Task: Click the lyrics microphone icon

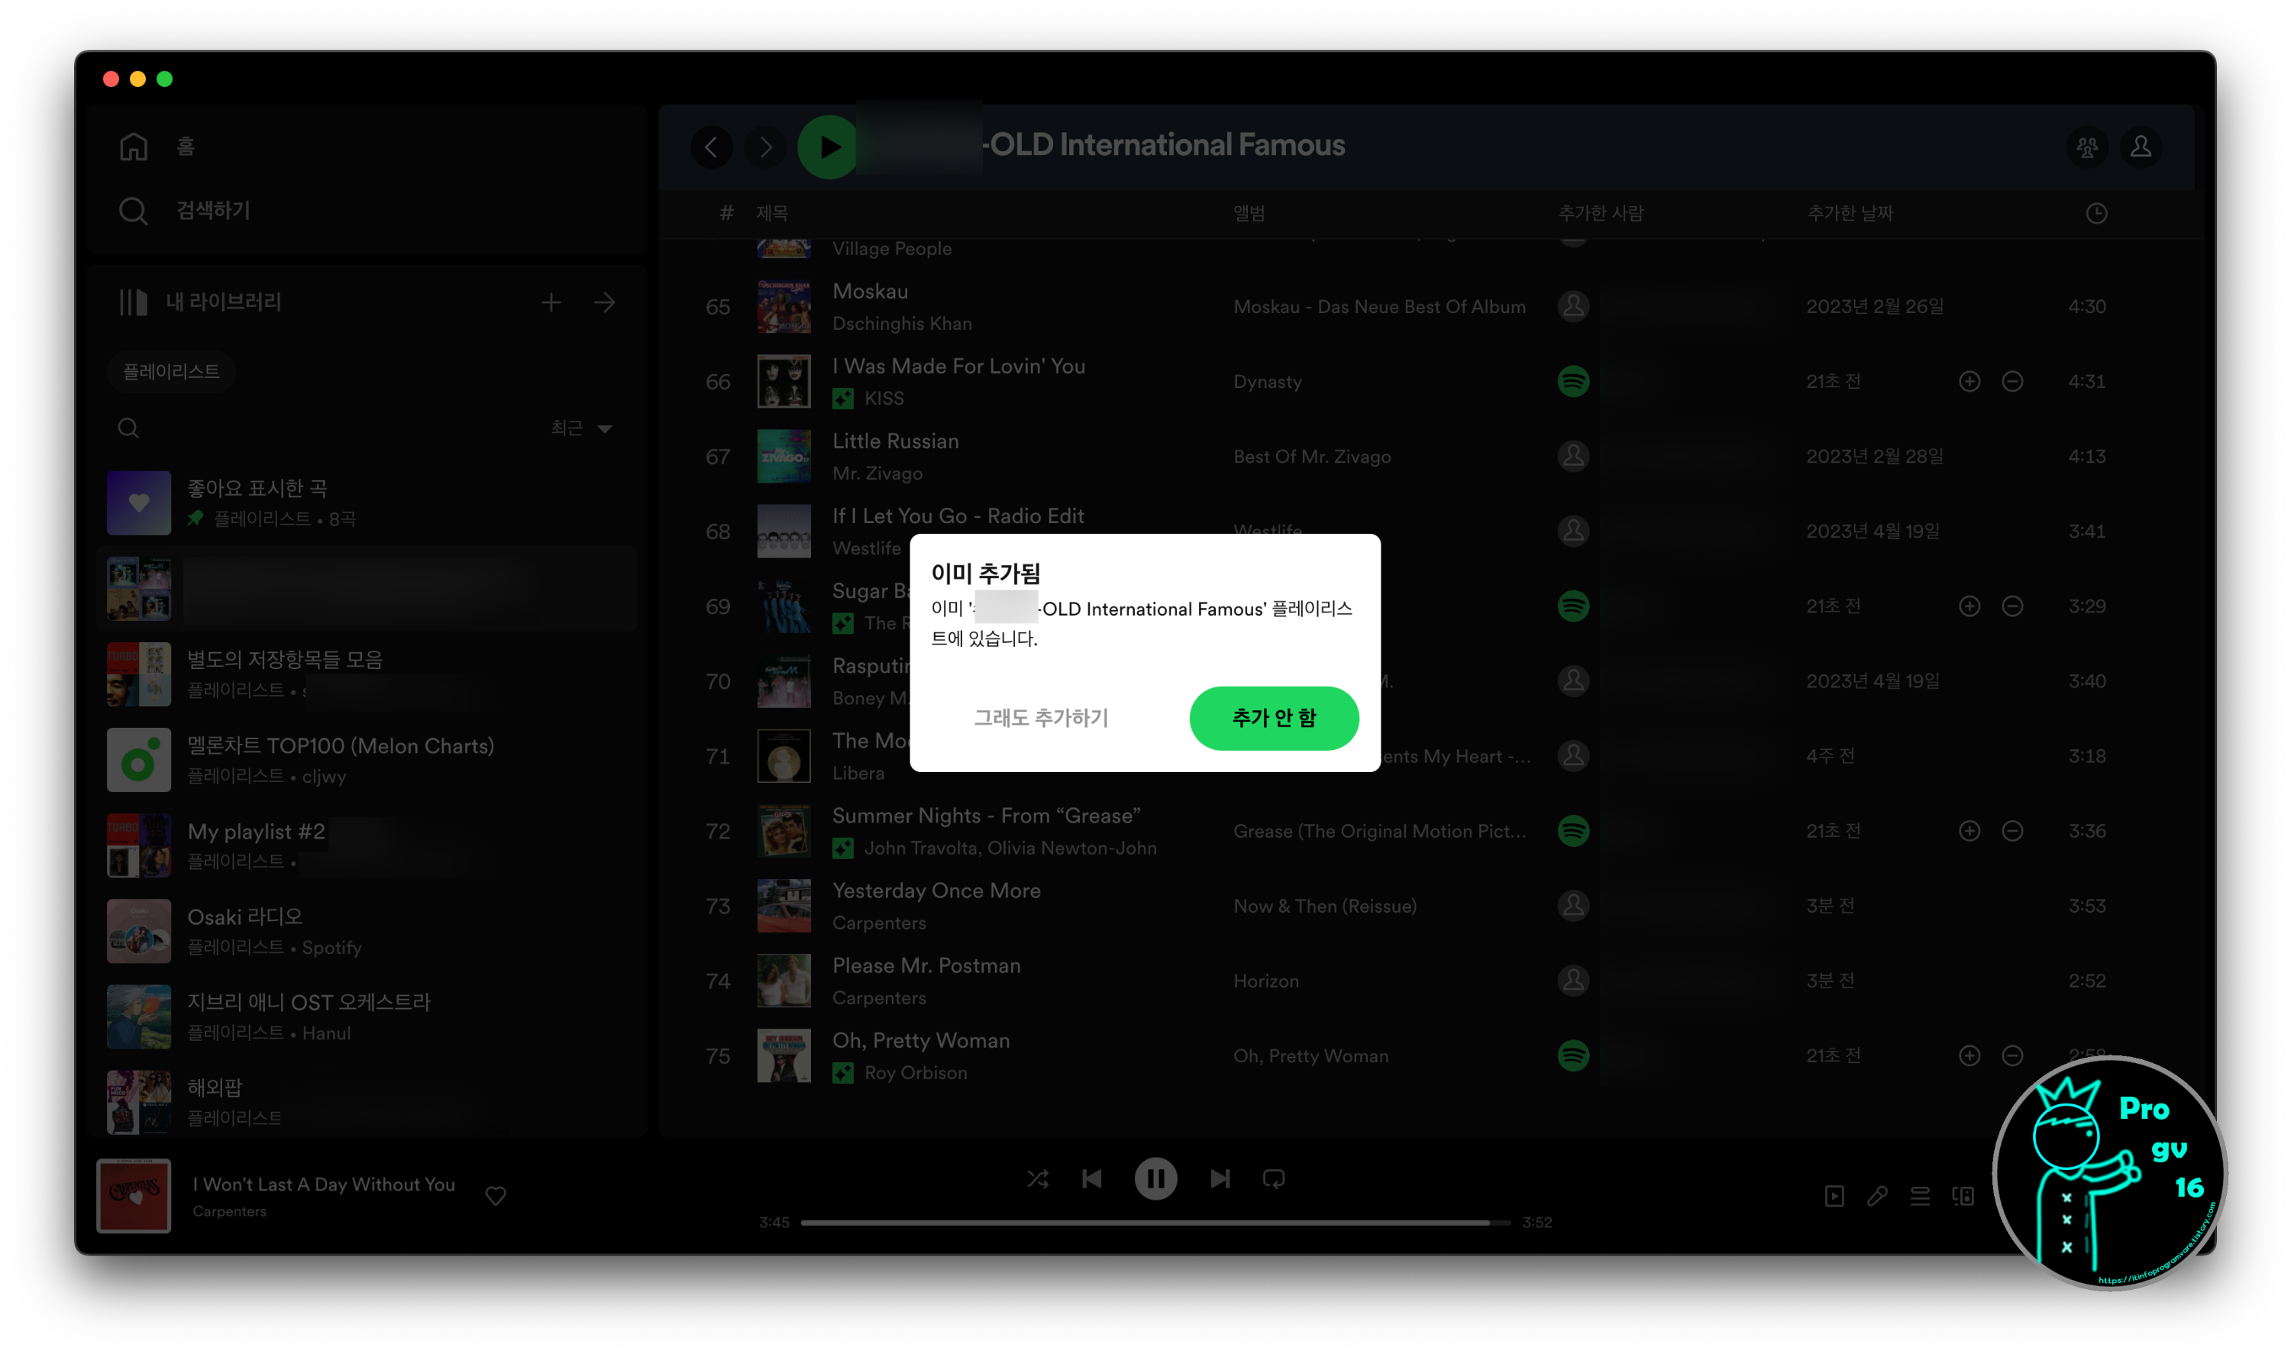Action: tap(1877, 1195)
